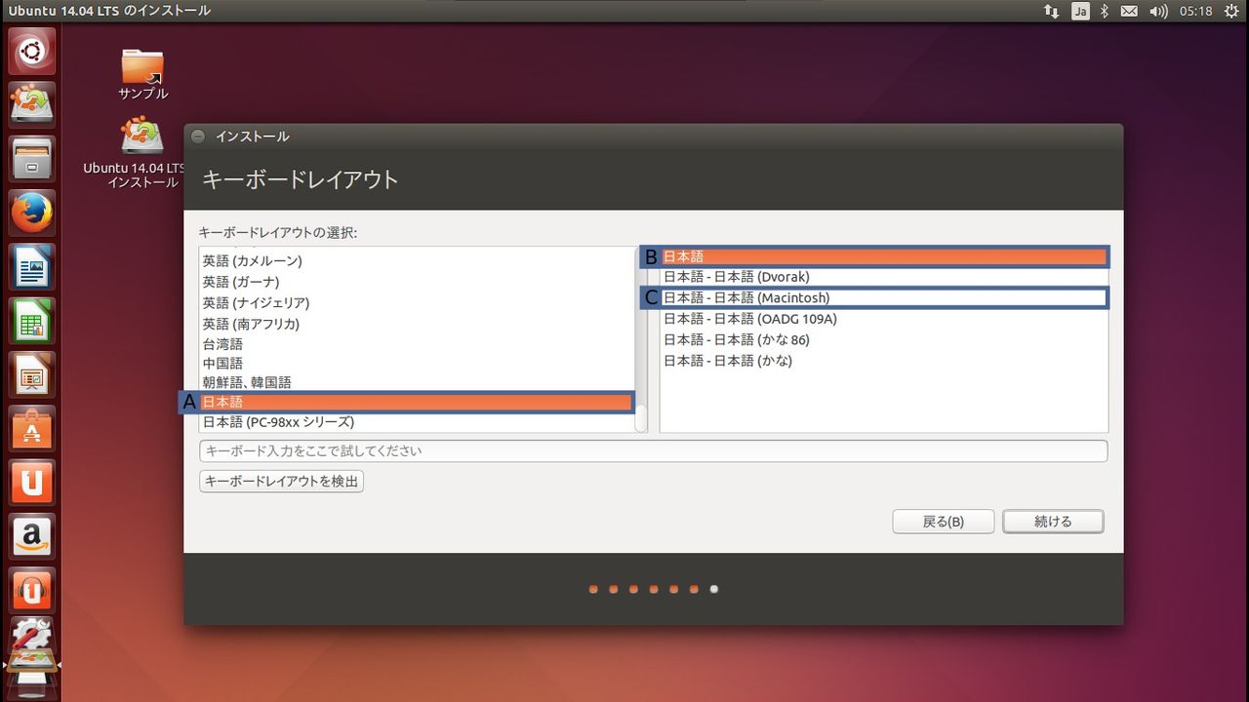Select 日本語 - 日本語 (OADG 109A) variant
The image size is (1249, 702).
884,319
